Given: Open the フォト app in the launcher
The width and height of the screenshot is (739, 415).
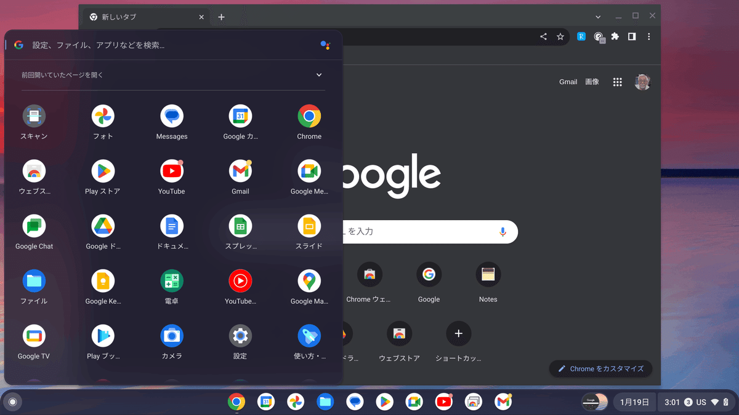Looking at the screenshot, I should pyautogui.click(x=103, y=116).
